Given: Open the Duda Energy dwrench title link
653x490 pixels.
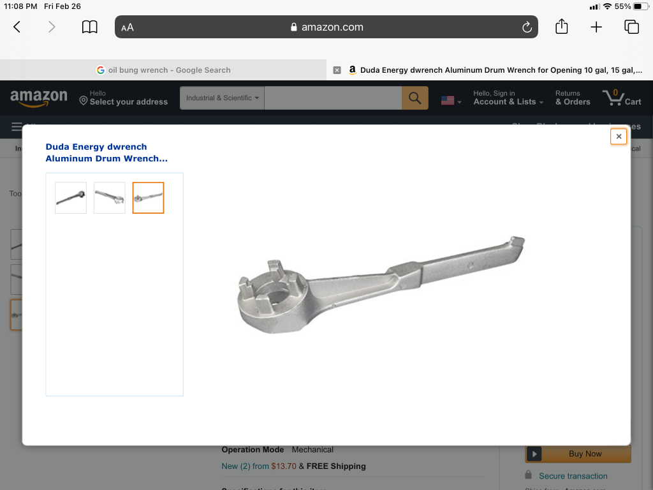Looking at the screenshot, I should click(106, 152).
